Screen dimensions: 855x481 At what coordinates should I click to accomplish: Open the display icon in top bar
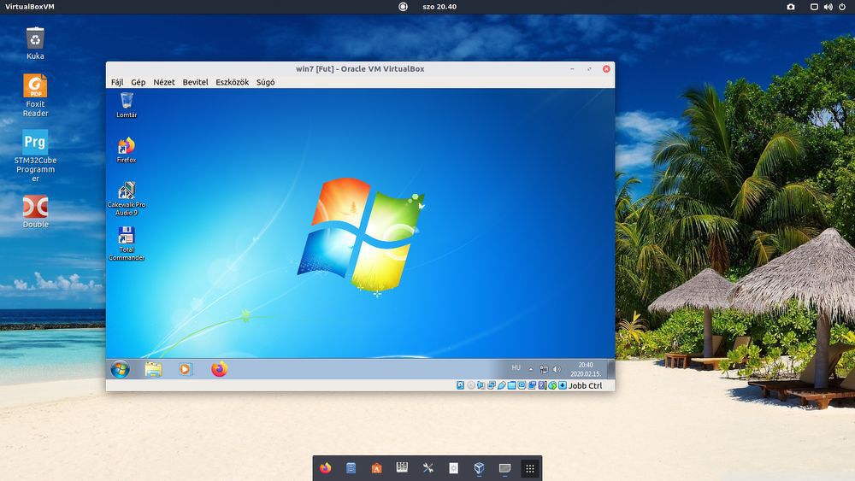[814, 7]
